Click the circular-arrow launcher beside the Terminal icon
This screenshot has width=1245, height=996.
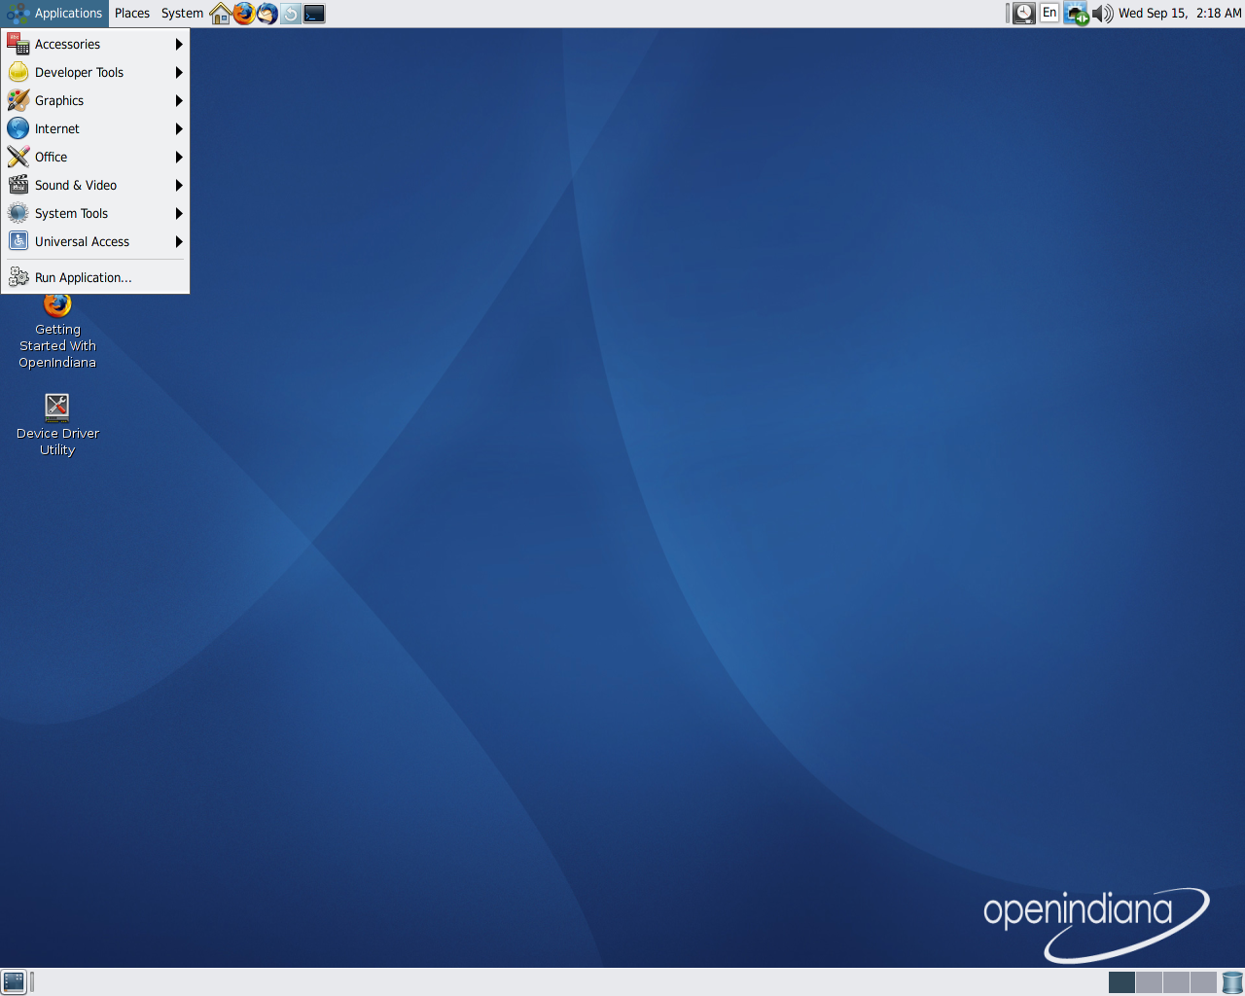(x=291, y=14)
